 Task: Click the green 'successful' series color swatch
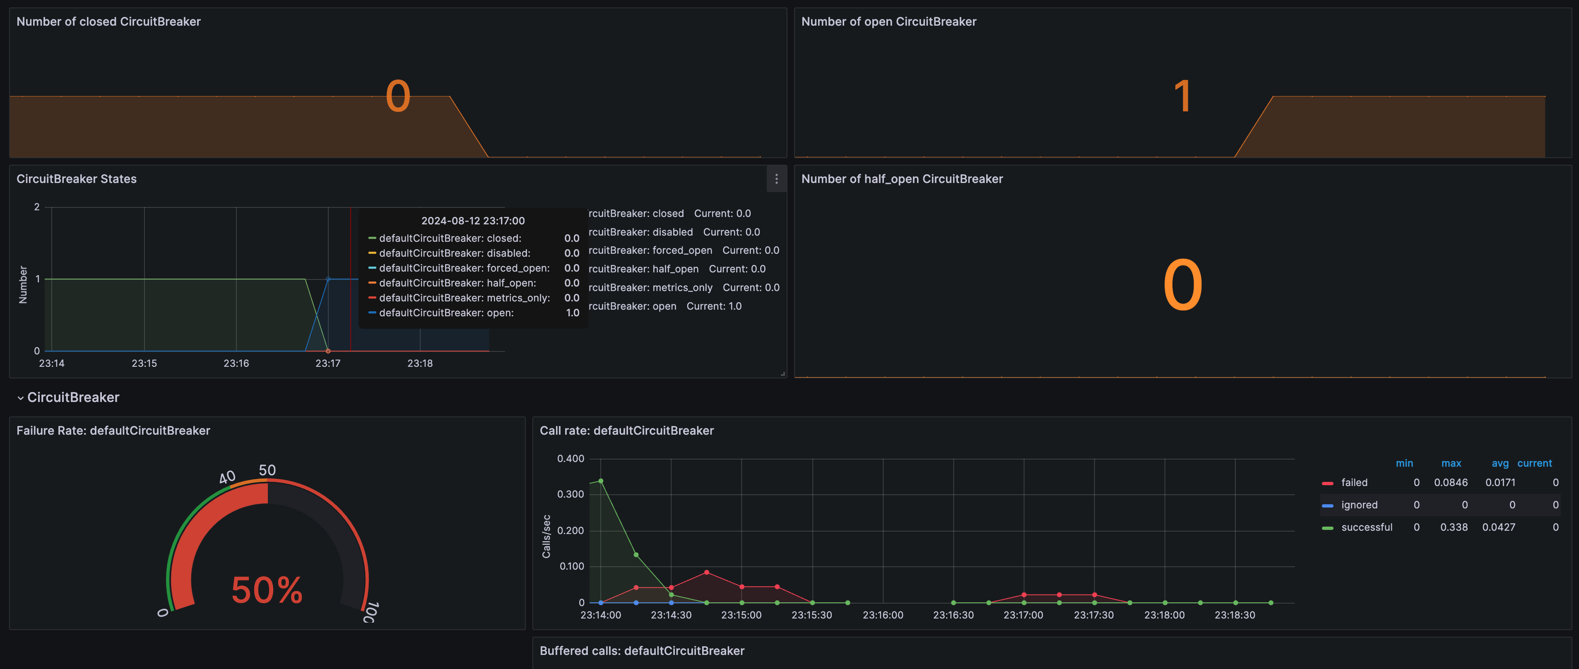point(1328,528)
